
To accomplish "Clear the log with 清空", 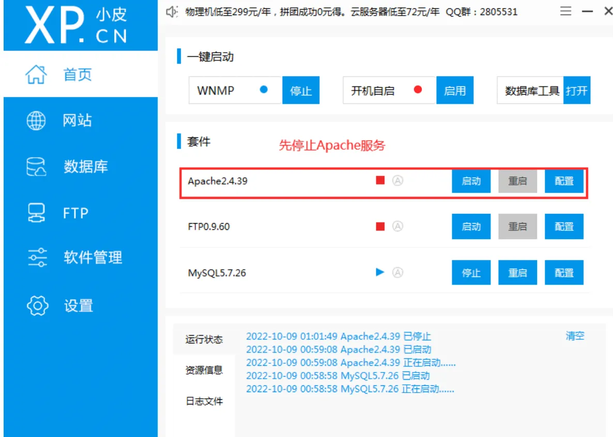I will (575, 336).
